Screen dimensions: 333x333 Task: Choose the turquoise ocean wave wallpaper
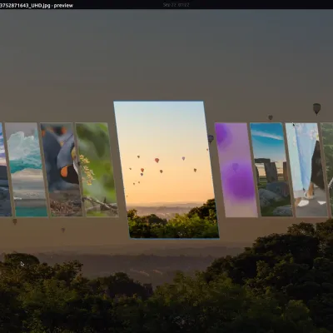pos(27,170)
